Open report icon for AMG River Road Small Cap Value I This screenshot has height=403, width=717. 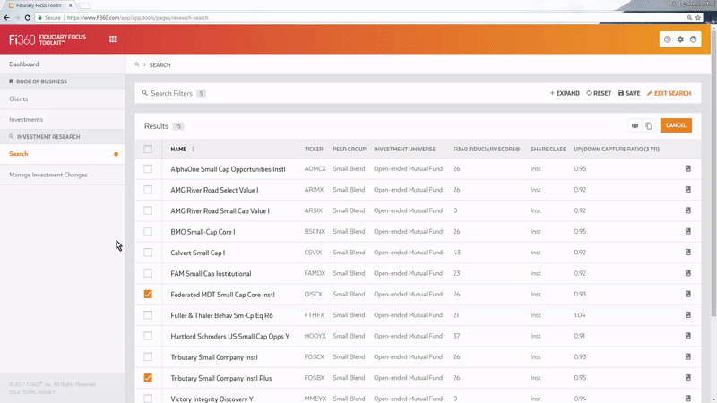(687, 210)
